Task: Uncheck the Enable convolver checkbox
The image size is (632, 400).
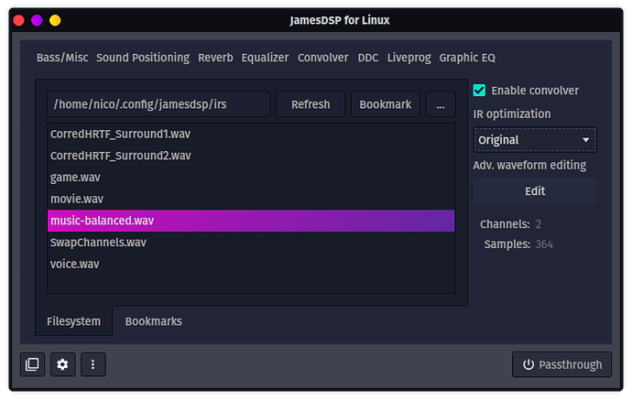Action: pyautogui.click(x=479, y=91)
